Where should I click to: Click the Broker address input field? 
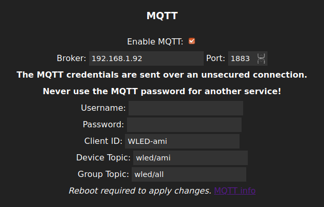click(x=146, y=58)
